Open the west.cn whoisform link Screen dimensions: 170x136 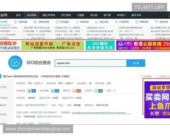pos(98,113)
